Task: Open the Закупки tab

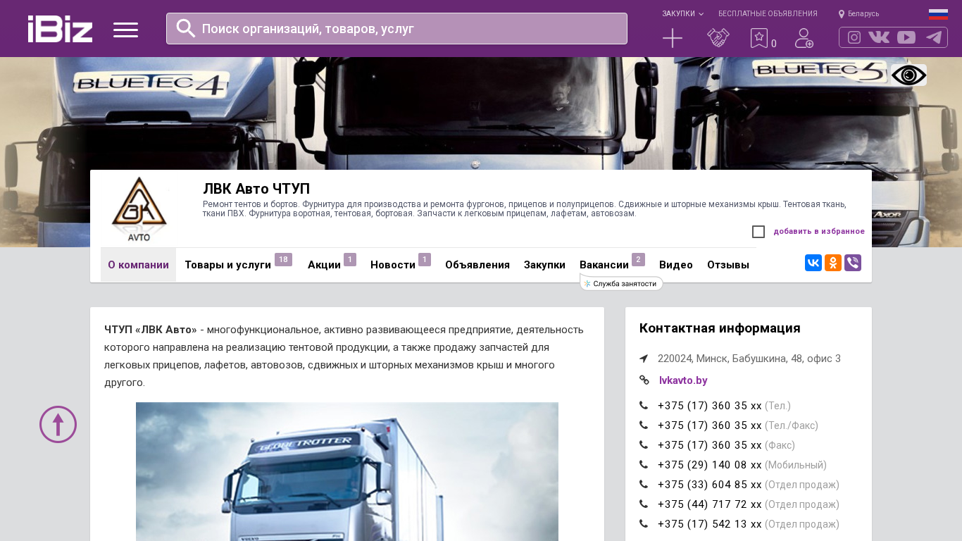Action: coord(544,265)
